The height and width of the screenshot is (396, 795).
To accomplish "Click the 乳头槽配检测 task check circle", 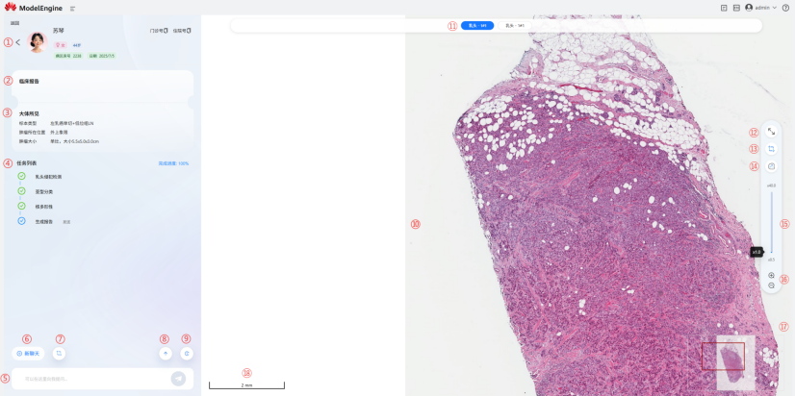I will [21, 177].
